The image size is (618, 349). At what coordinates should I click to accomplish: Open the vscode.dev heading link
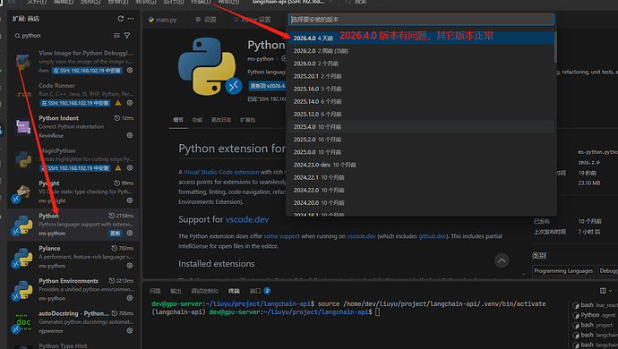(247, 219)
